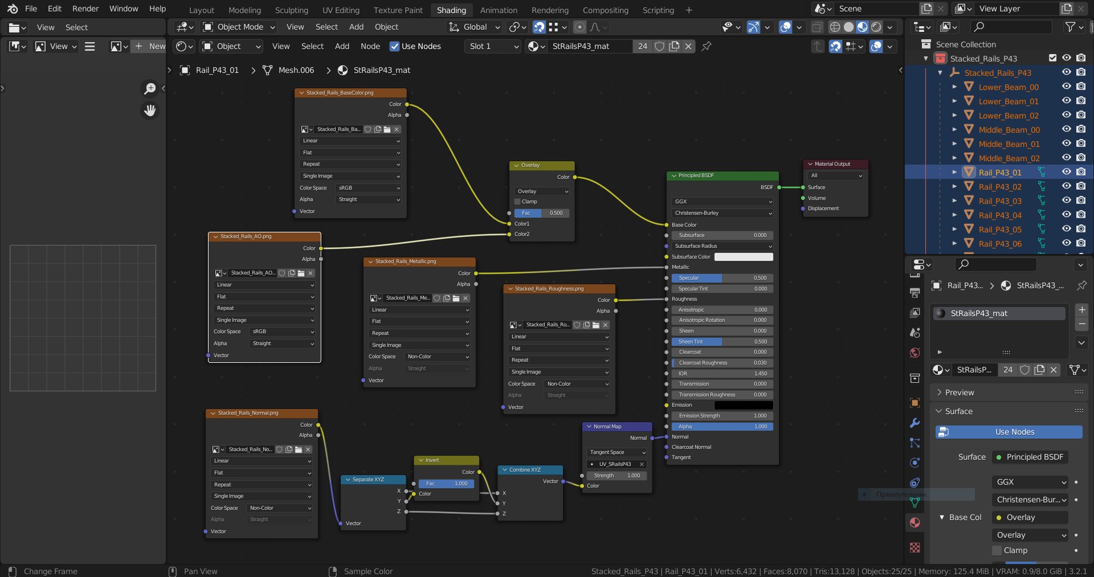Toggle visibility eye of Rail_P43_04
Image resolution: width=1094 pixels, height=577 pixels.
pos(1067,215)
